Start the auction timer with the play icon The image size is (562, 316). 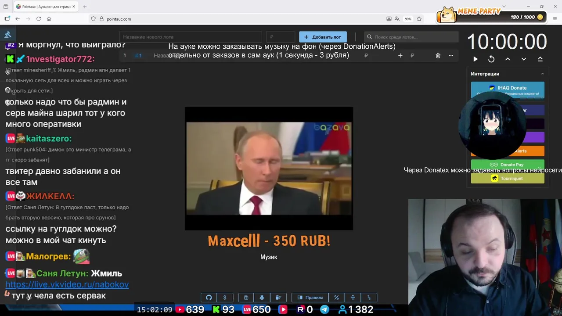pos(476,59)
